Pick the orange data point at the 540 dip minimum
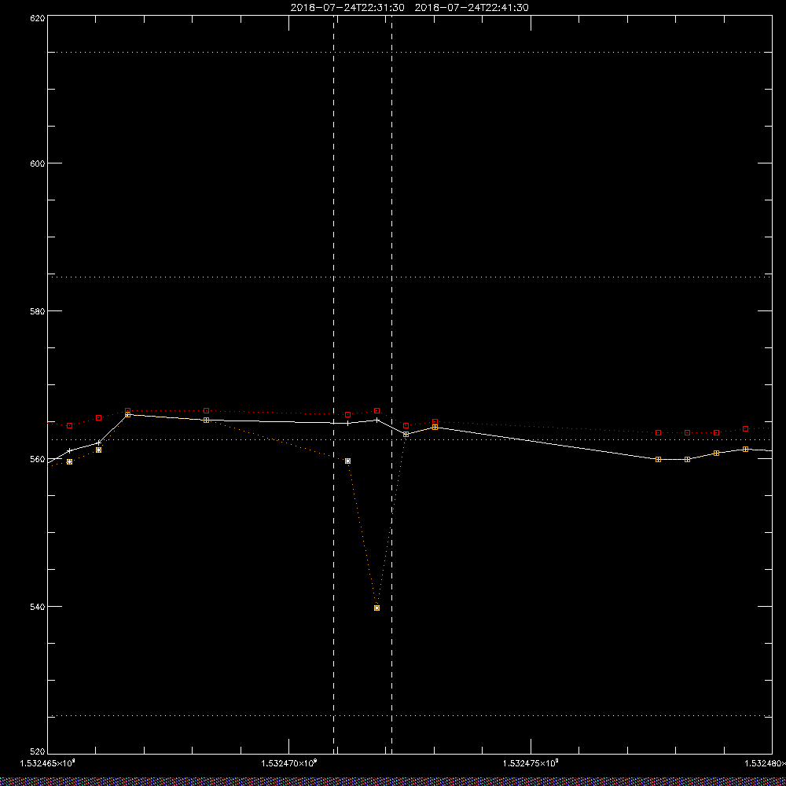 [377, 608]
